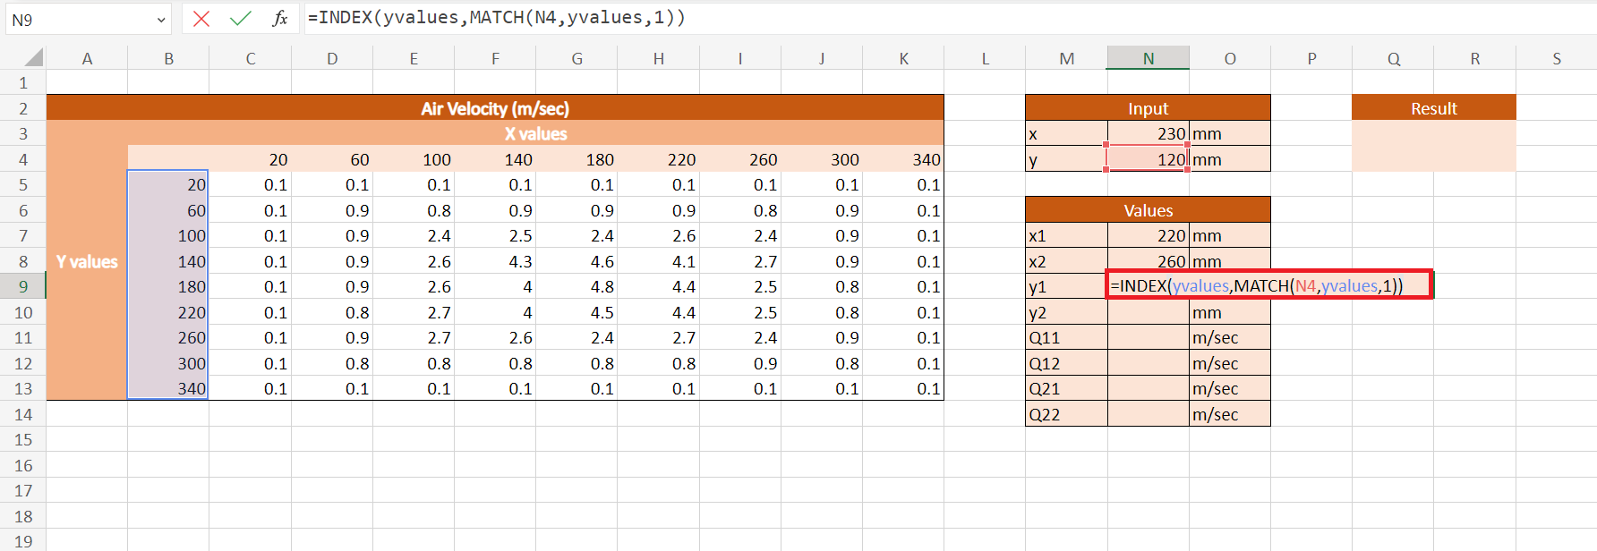Click the Air Velocity (m/sec) title cell
Image resolution: width=1597 pixels, height=551 pixels.
click(x=495, y=108)
